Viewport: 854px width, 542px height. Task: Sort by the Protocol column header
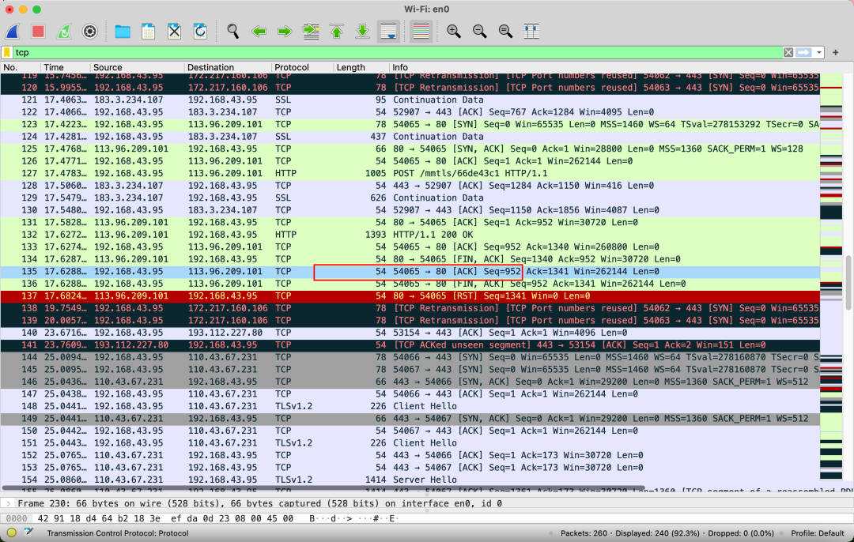[302, 67]
